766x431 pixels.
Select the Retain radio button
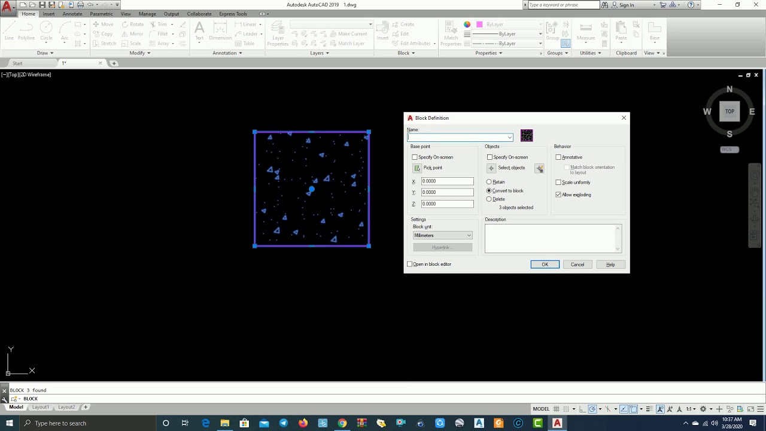(x=489, y=182)
